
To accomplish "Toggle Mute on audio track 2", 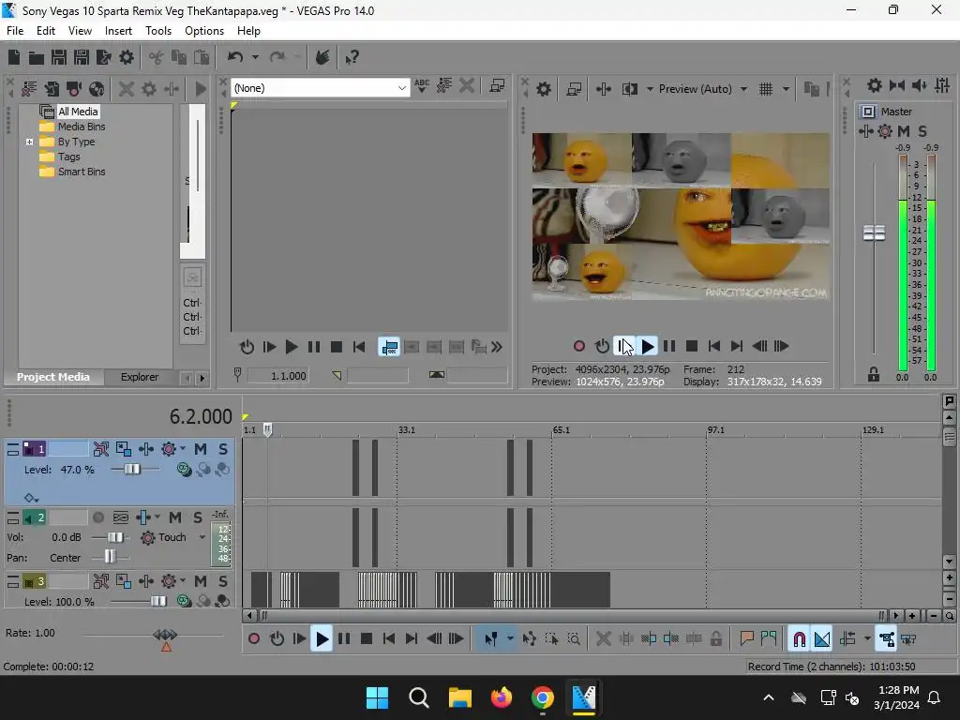I will 175,517.
